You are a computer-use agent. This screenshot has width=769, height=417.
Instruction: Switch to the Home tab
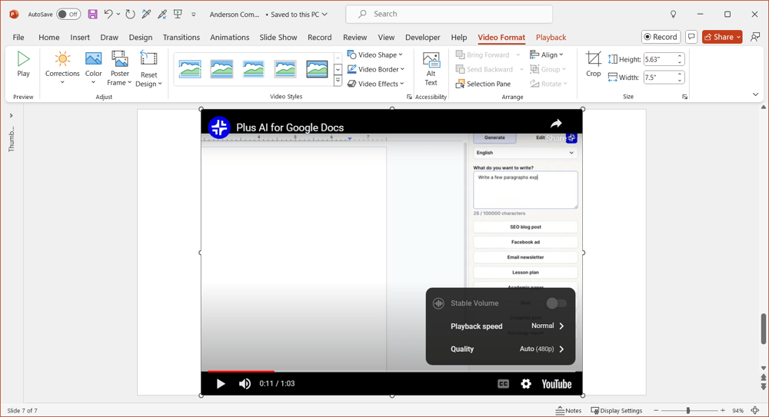(49, 37)
